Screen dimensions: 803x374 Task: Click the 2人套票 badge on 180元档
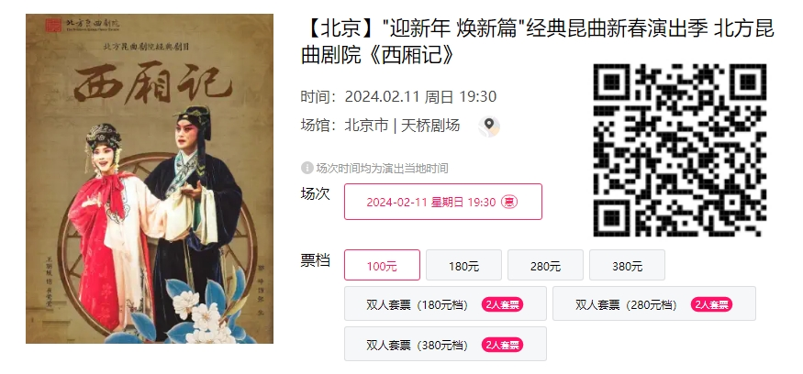tap(502, 305)
